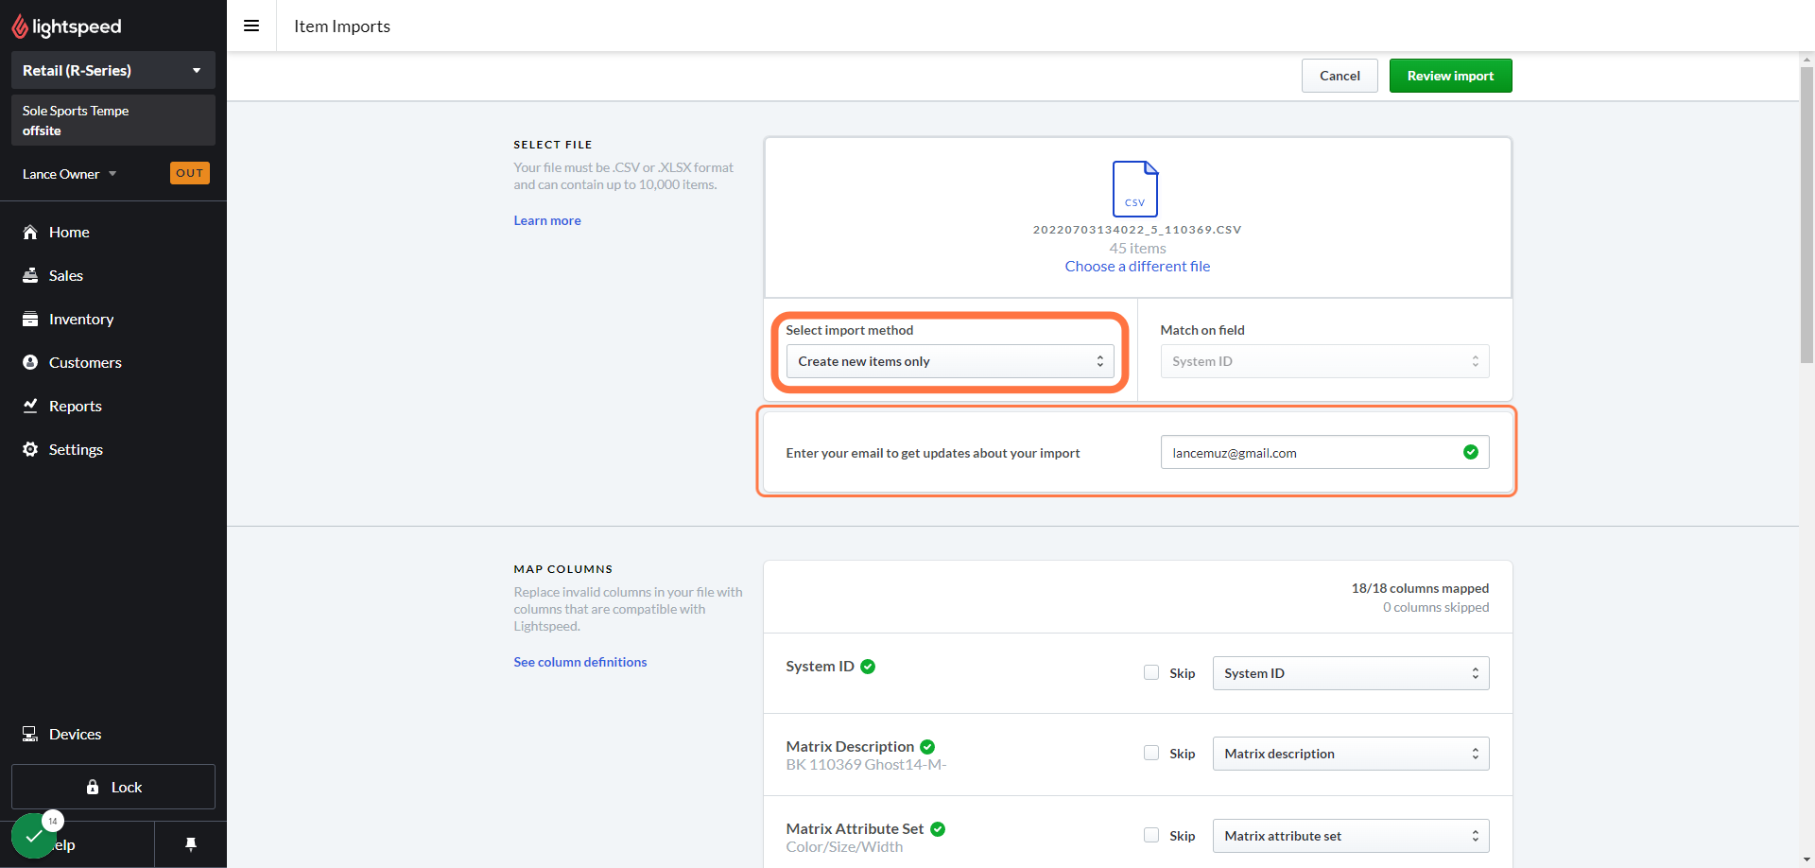
Task: Open the System ID mapping dropdown
Action: pyautogui.click(x=1351, y=673)
